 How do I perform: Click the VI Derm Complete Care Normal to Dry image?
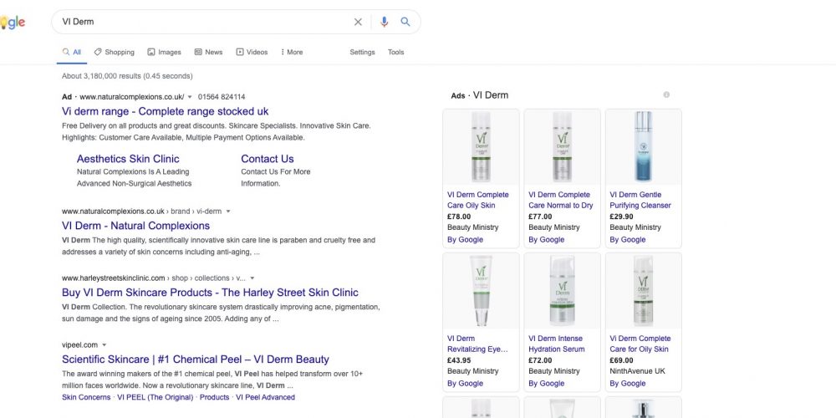click(562, 147)
